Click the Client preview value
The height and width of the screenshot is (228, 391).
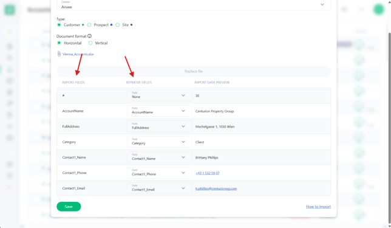[x=200, y=142]
